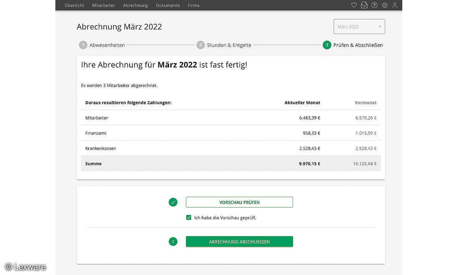Tick 'Ich habe die Vorschau geprüft' checkbox

(x=189, y=217)
